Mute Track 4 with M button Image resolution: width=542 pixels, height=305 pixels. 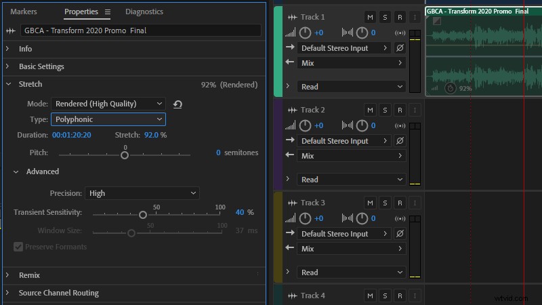click(370, 296)
